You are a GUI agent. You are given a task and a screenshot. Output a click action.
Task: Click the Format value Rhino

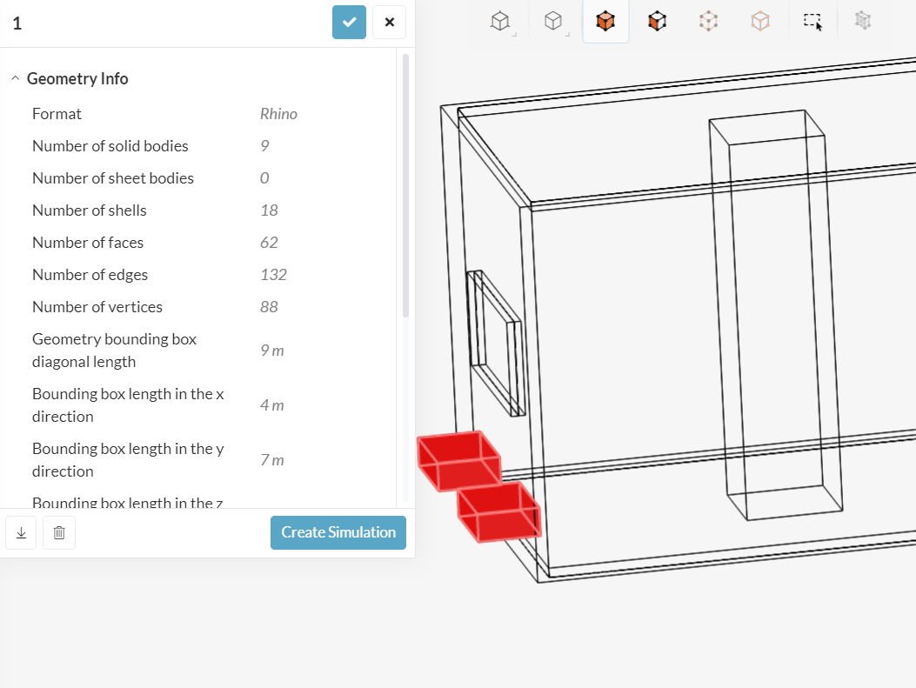[278, 114]
